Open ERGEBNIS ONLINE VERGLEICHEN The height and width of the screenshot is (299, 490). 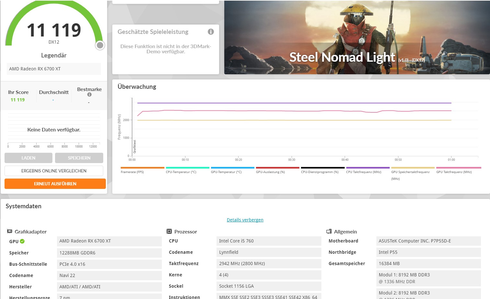click(x=54, y=171)
